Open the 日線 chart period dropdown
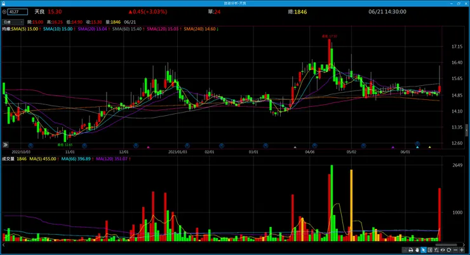Screen dimensions: 470x255 tap(13, 22)
